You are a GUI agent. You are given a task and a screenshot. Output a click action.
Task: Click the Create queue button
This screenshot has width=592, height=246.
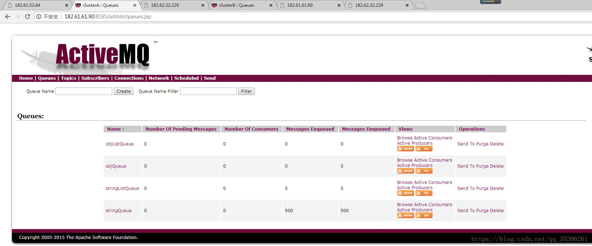click(x=123, y=91)
